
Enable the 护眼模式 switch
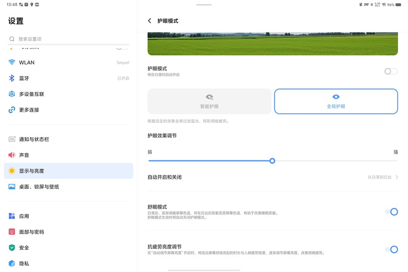(391, 71)
